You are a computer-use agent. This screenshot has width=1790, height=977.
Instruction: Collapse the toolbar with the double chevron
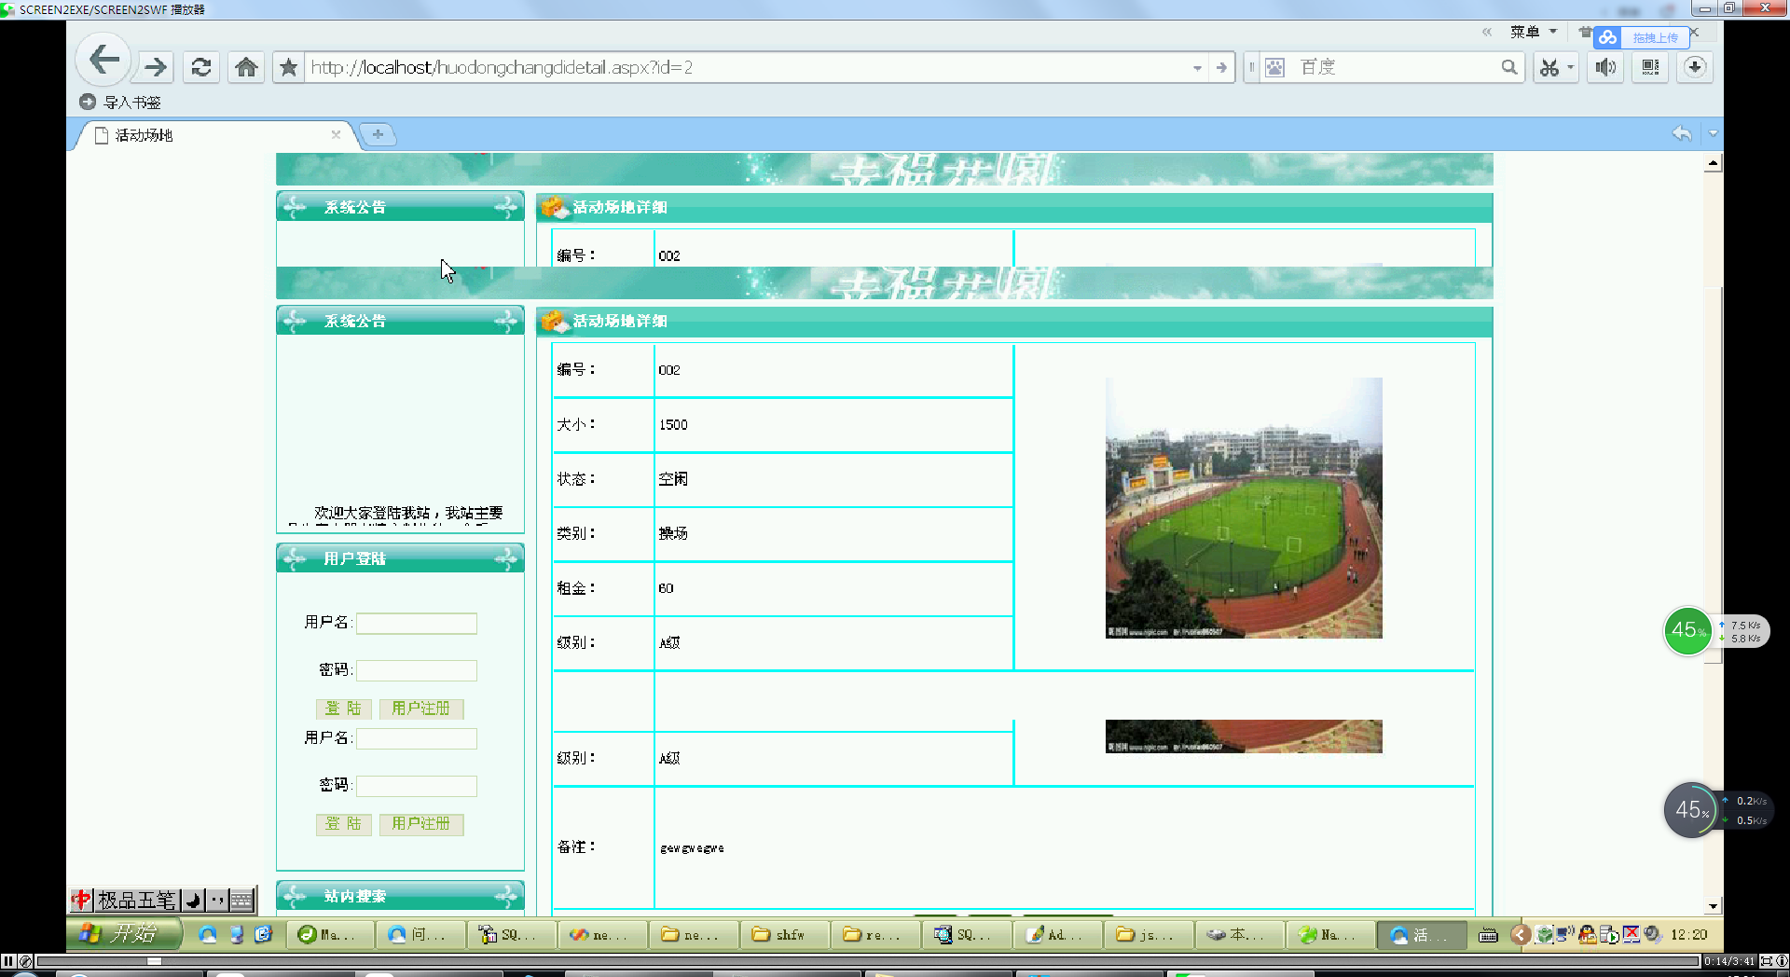point(1487,32)
